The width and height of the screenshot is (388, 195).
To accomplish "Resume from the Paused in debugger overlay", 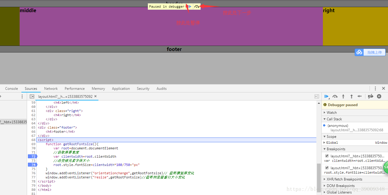I will coord(189,7).
